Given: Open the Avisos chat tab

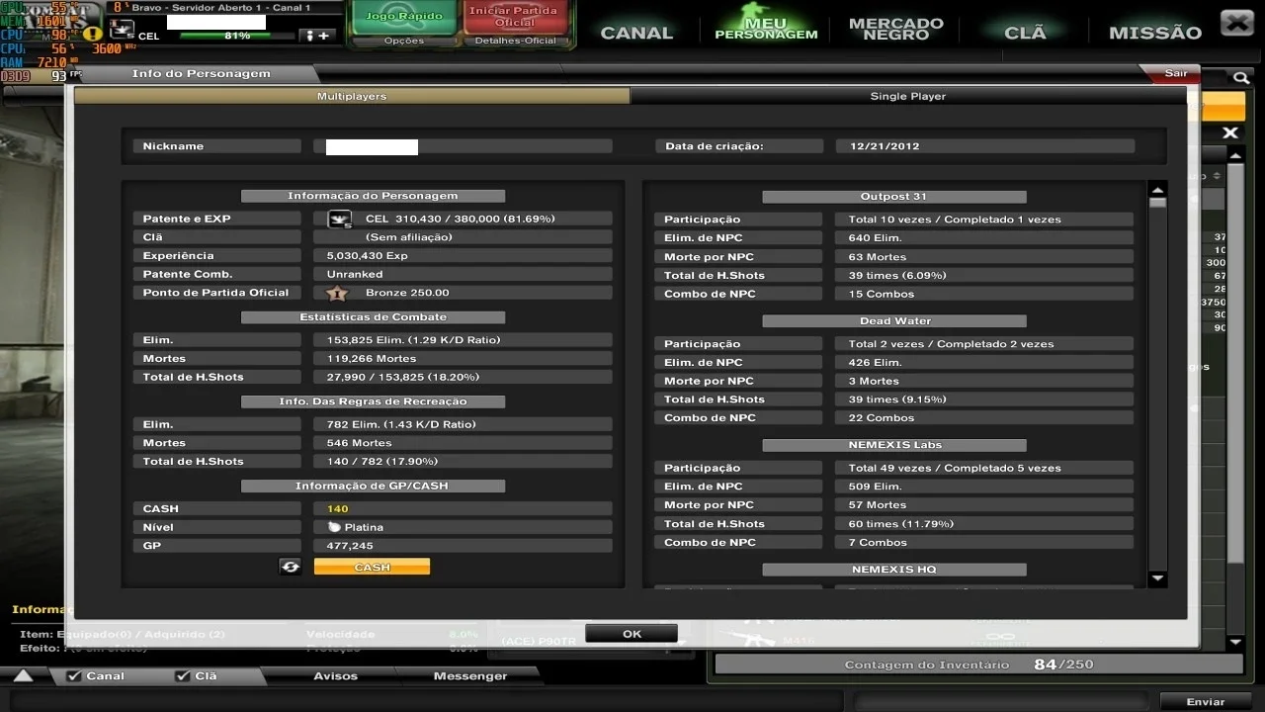Looking at the screenshot, I should tap(336, 676).
